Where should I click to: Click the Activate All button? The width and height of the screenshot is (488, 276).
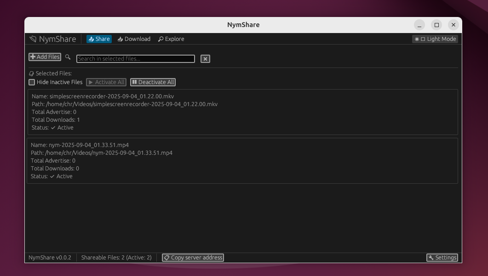106,82
